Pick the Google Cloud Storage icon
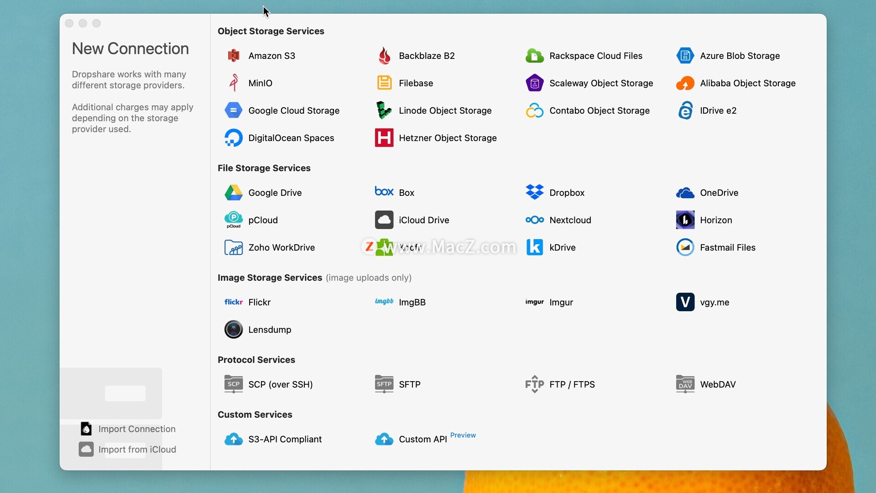This screenshot has height=493, width=876. [234, 110]
